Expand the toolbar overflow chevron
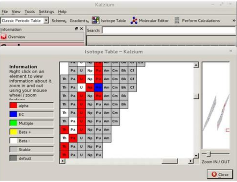 (234, 21)
